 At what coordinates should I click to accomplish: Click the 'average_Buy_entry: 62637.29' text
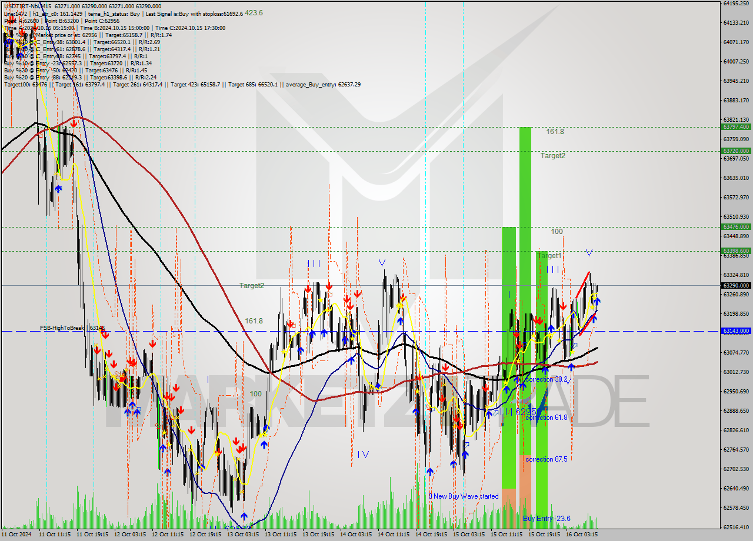324,85
